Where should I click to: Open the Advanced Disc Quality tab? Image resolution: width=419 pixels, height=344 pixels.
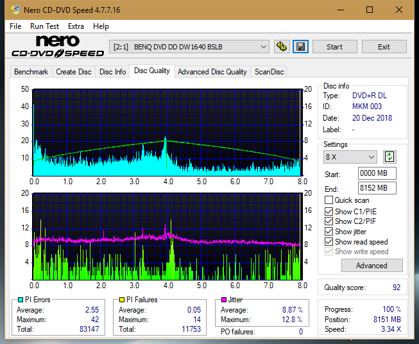tap(212, 72)
